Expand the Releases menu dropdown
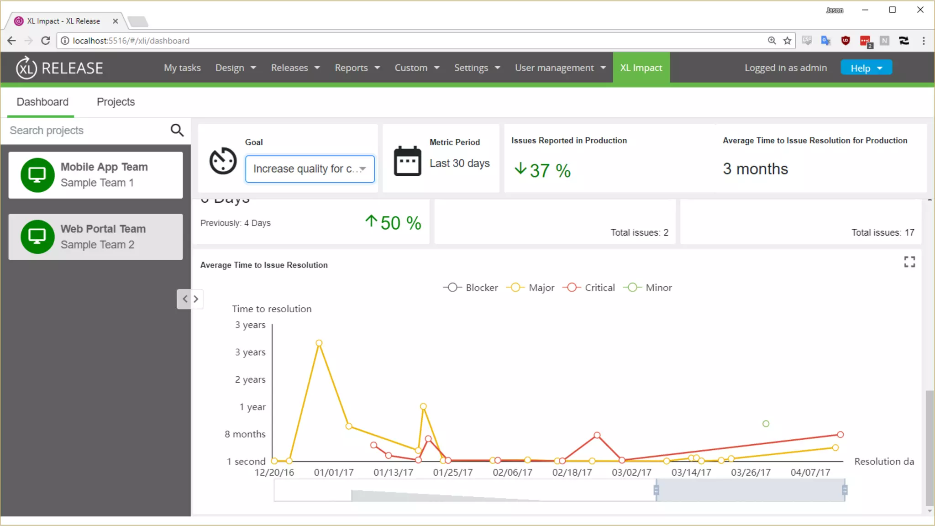Image resolution: width=935 pixels, height=526 pixels. tap(295, 68)
